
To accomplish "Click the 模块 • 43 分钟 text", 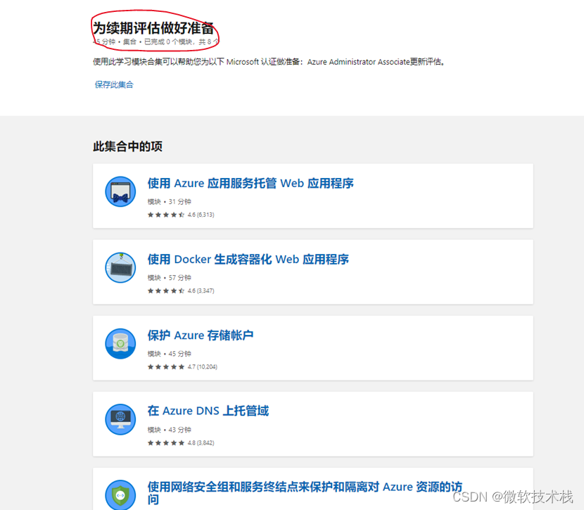I will (x=169, y=430).
